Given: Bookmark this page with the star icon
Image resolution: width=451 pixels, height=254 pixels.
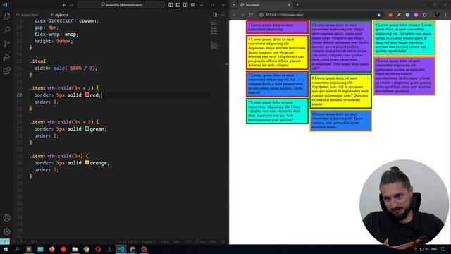Looking at the screenshot, I should coord(379,15).
